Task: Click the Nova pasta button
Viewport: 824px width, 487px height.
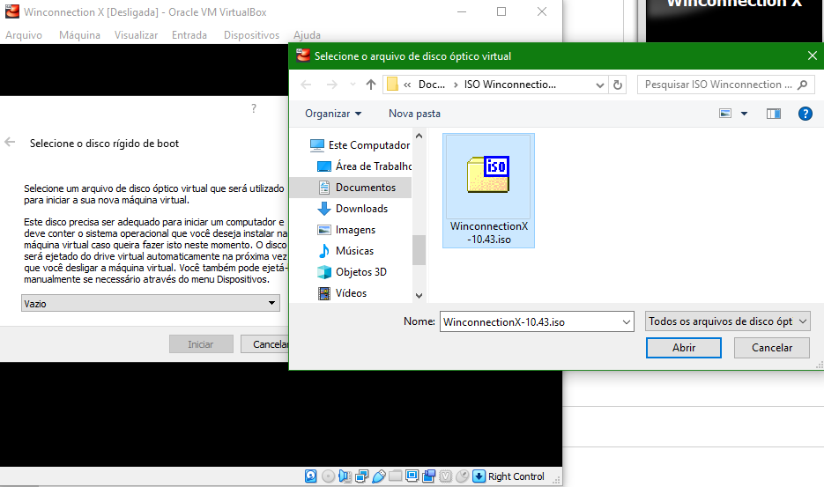Action: coord(414,114)
